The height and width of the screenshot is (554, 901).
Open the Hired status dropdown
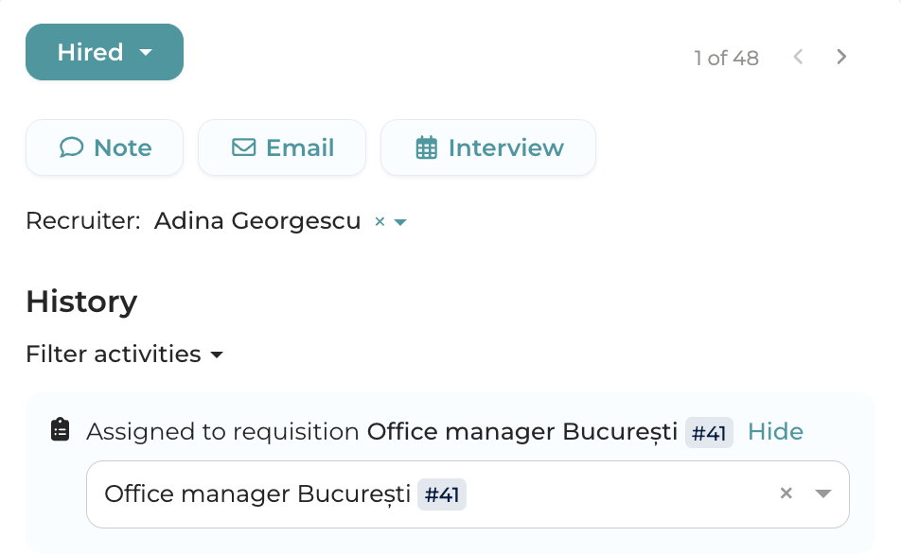coord(104,52)
